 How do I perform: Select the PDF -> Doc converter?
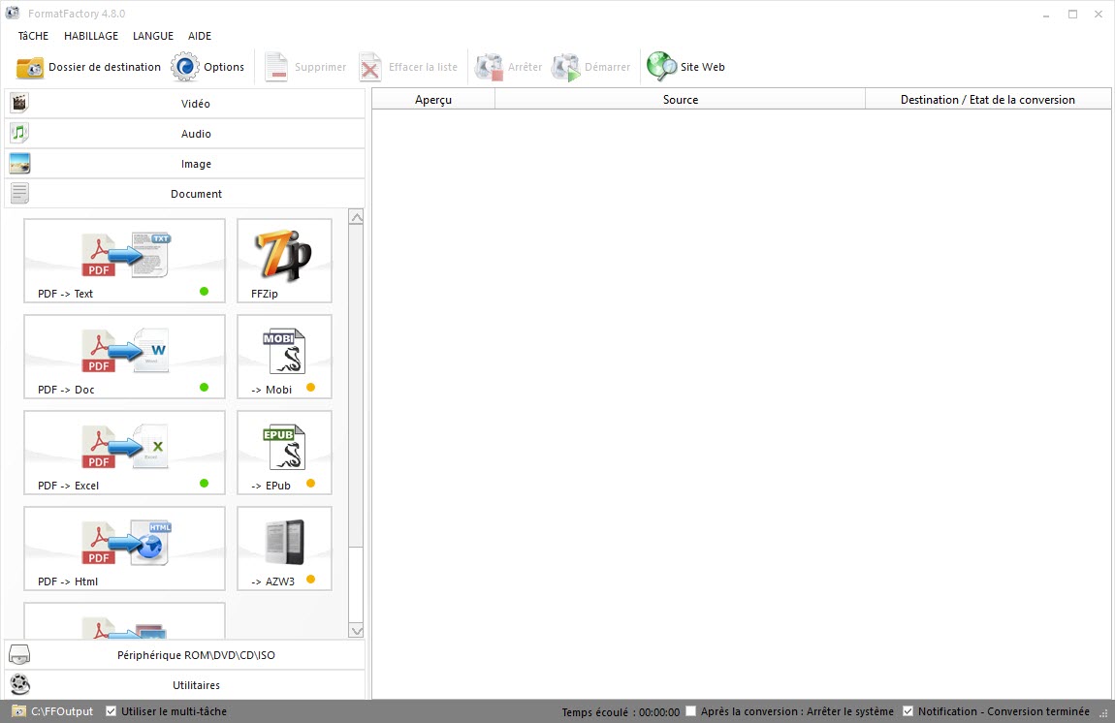click(124, 357)
